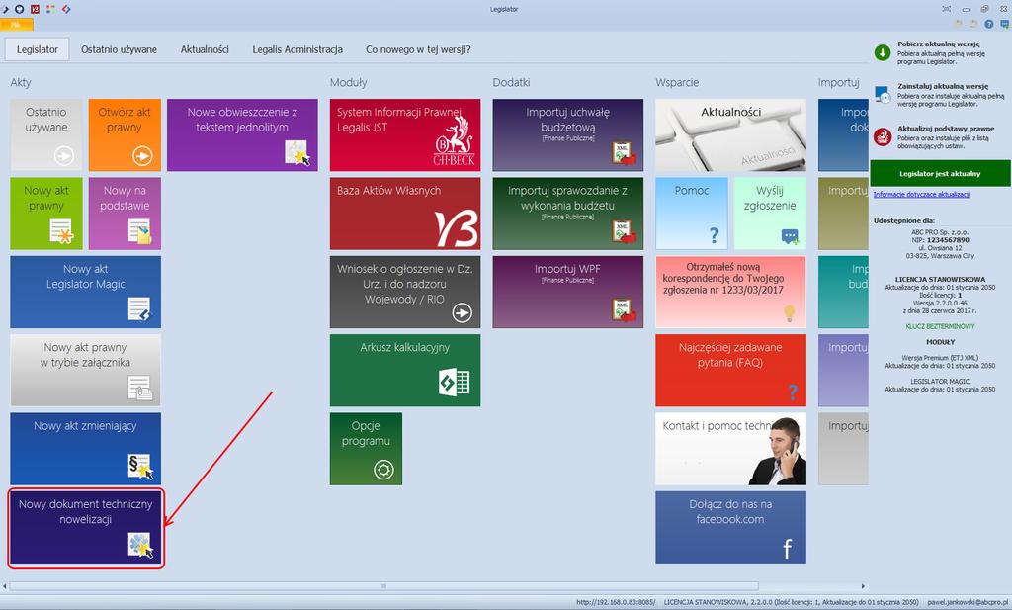Screen dimensions: 1012x610
Task: Click the horizontal scrollbar thumb below the tiles
Action: point(383,586)
